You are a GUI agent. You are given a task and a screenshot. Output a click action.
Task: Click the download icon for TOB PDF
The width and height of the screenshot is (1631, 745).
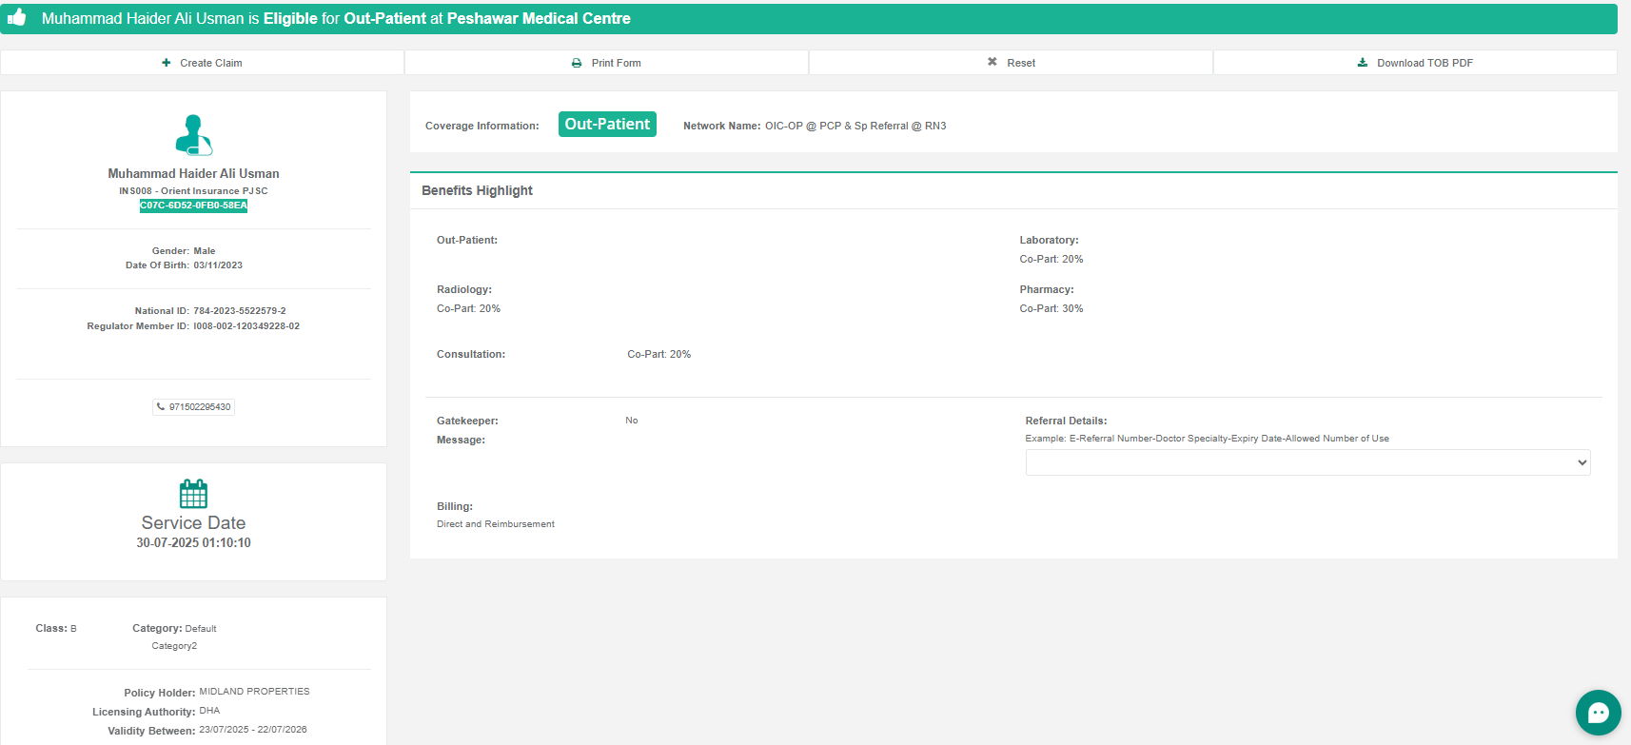[x=1363, y=63]
